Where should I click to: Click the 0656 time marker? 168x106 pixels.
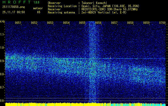(x=98, y=23)
